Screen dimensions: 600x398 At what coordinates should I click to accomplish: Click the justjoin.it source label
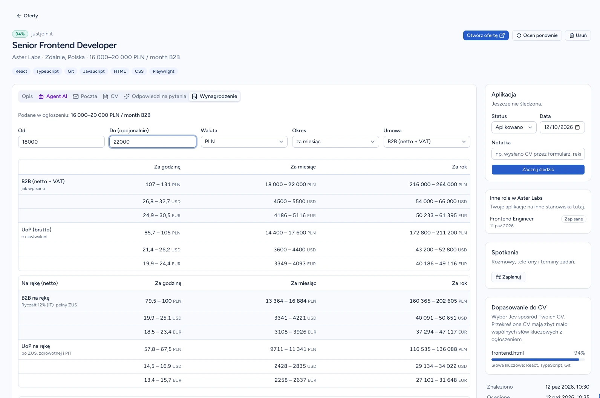[42, 34]
